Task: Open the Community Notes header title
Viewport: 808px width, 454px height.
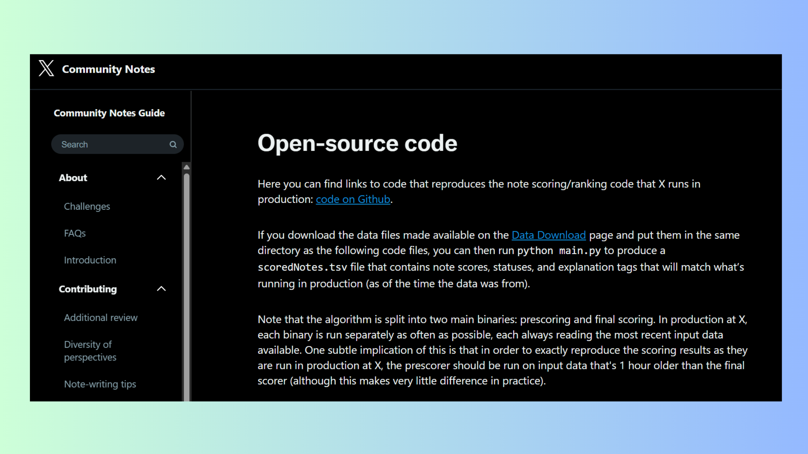Action: click(x=108, y=69)
